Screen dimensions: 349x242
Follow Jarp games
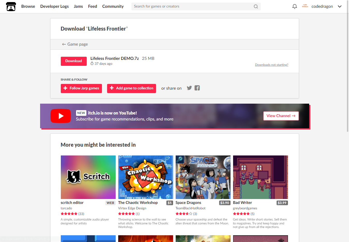[81, 88]
